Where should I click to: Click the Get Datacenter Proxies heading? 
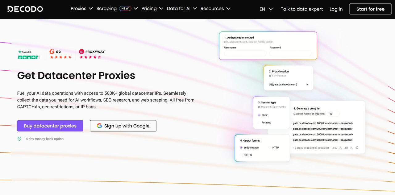(x=76, y=75)
